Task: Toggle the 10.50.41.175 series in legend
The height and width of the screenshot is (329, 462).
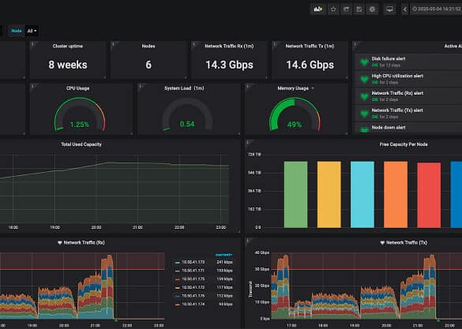Action: (193, 279)
